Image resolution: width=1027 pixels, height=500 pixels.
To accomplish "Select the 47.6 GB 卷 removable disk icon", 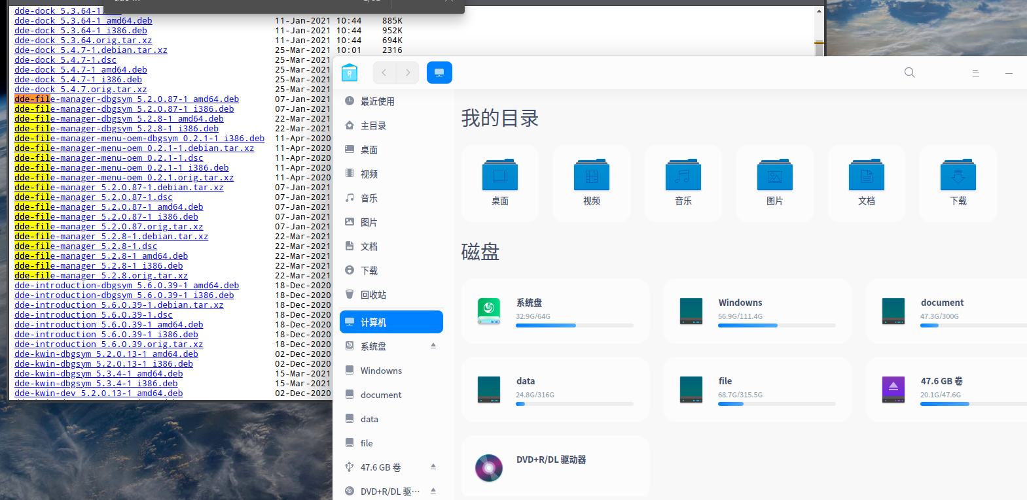I will pyautogui.click(x=893, y=390).
